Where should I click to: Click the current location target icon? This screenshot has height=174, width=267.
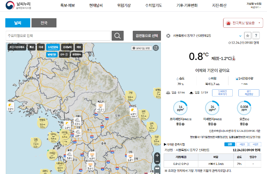(x=168, y=36)
